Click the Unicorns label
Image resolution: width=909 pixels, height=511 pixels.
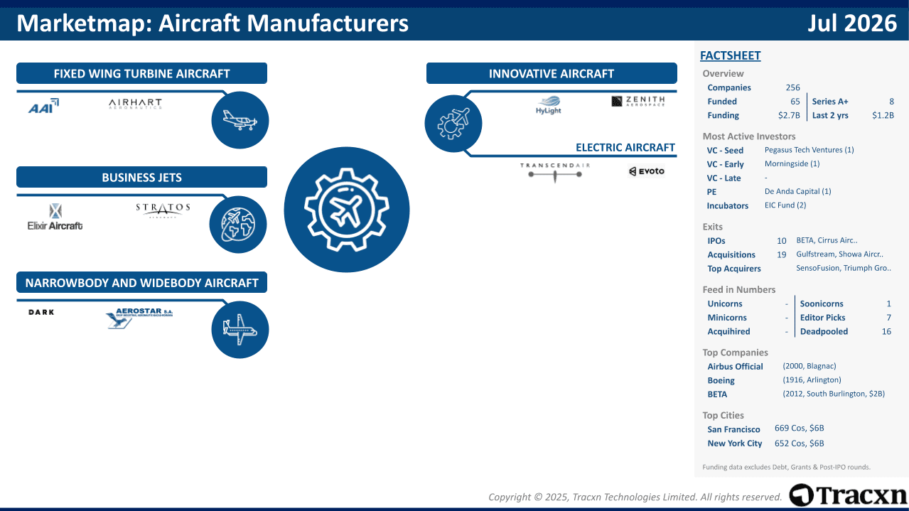coord(725,303)
